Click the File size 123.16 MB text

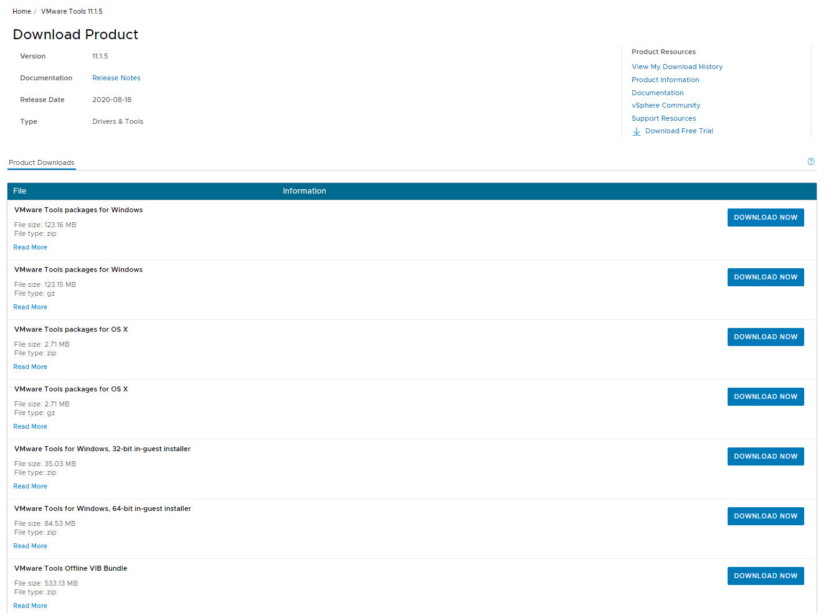click(x=45, y=225)
